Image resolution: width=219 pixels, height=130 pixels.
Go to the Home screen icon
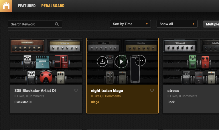click(x=6, y=6)
